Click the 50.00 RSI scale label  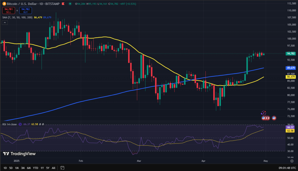click(290, 138)
